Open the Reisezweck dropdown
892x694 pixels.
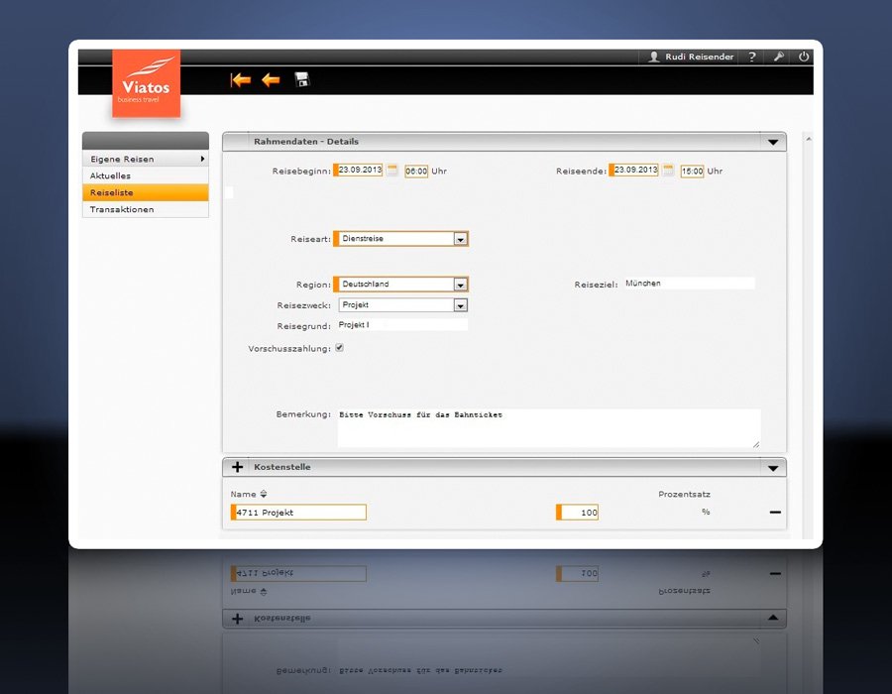(x=403, y=305)
